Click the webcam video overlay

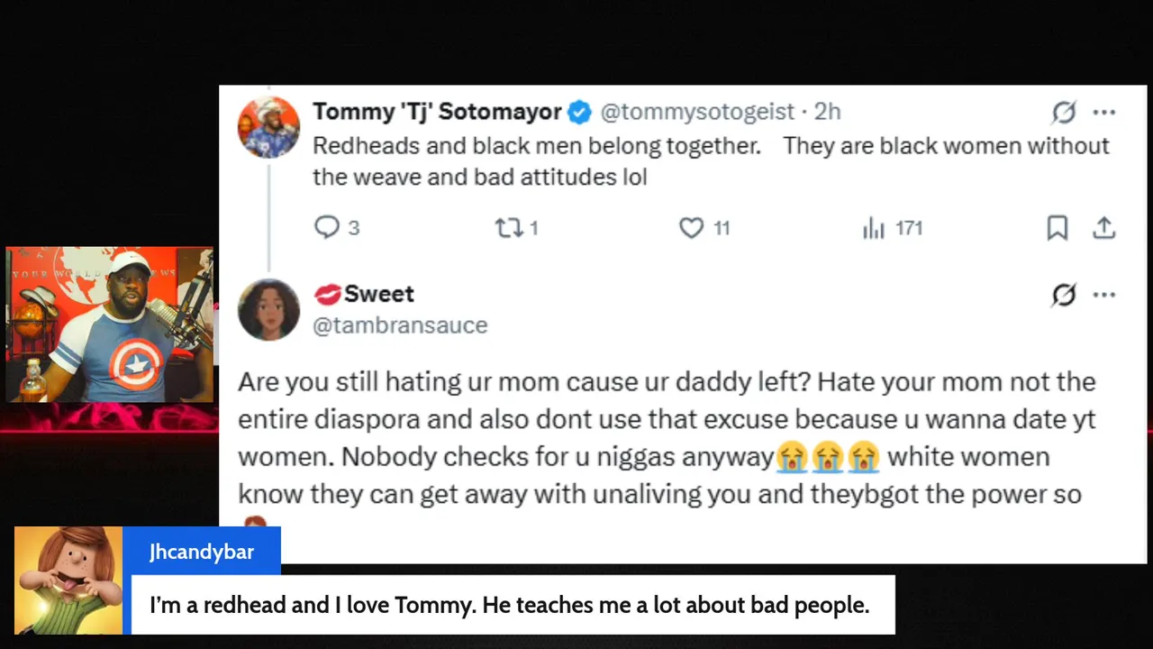(110, 324)
